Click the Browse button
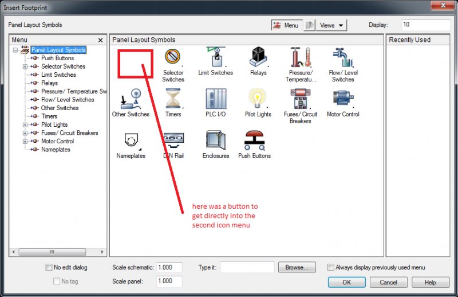Viewport: 458px width, 297px height. click(297, 267)
